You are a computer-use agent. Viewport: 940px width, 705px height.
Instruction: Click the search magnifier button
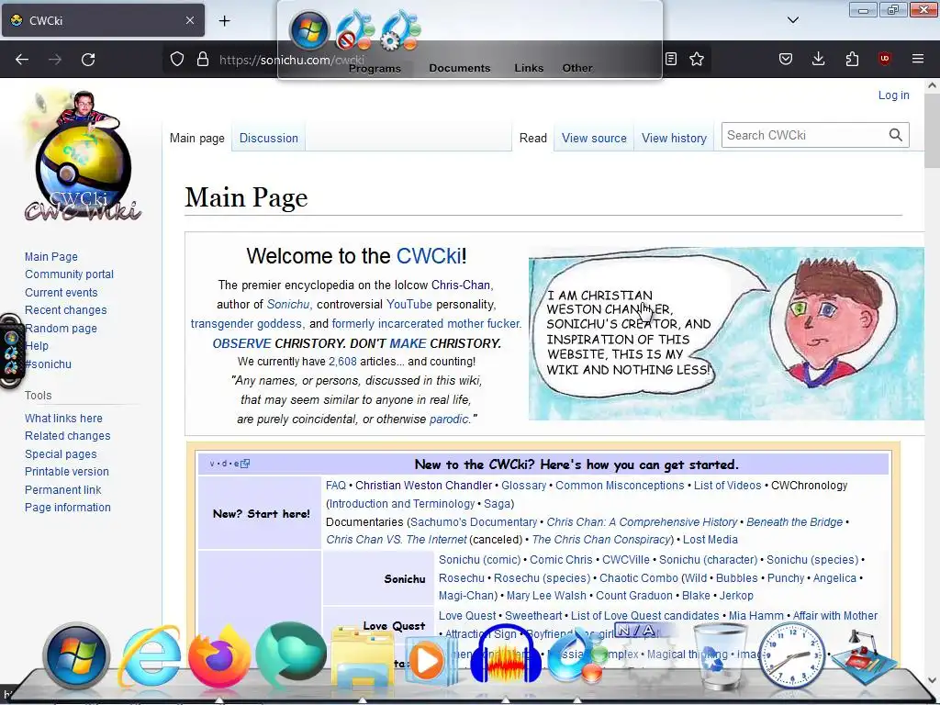click(896, 135)
